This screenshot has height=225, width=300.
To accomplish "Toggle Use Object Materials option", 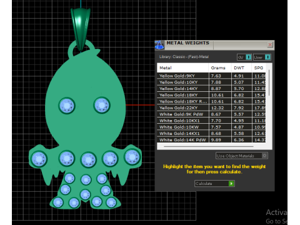I will [242, 156].
